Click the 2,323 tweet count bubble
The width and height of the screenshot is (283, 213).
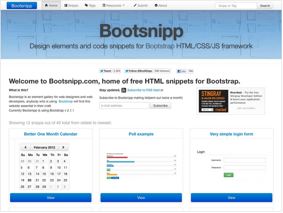click(x=117, y=71)
